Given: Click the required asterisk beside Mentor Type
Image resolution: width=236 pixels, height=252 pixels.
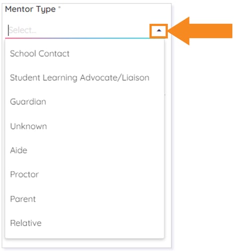Looking at the screenshot, I should click(x=59, y=7).
